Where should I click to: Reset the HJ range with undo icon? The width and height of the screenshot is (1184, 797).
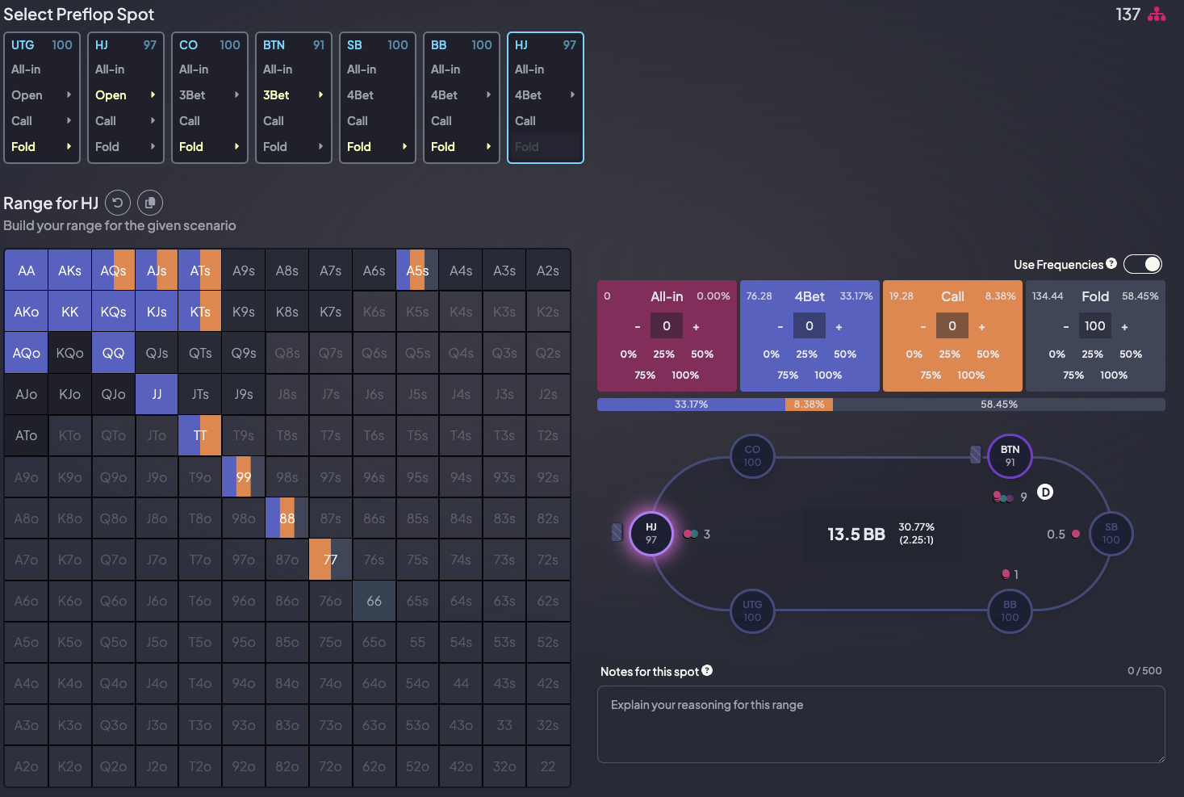pos(118,203)
